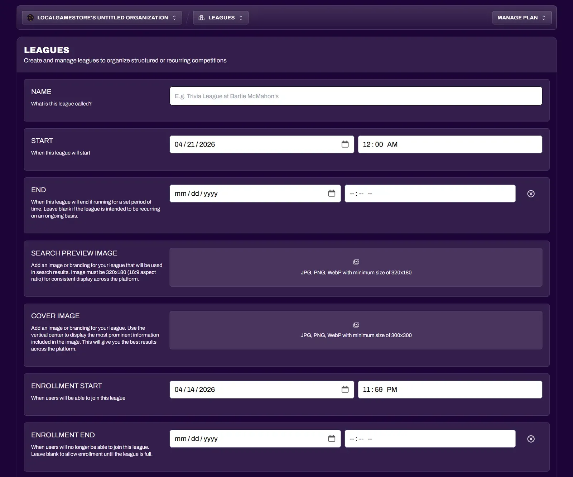573x477 pixels.
Task: Click the league NAME text field
Action: click(356, 96)
